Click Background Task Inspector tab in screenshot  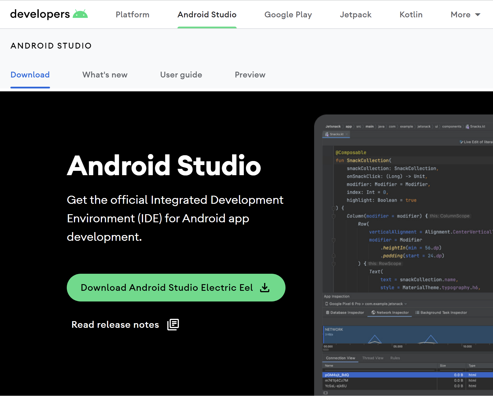point(441,312)
